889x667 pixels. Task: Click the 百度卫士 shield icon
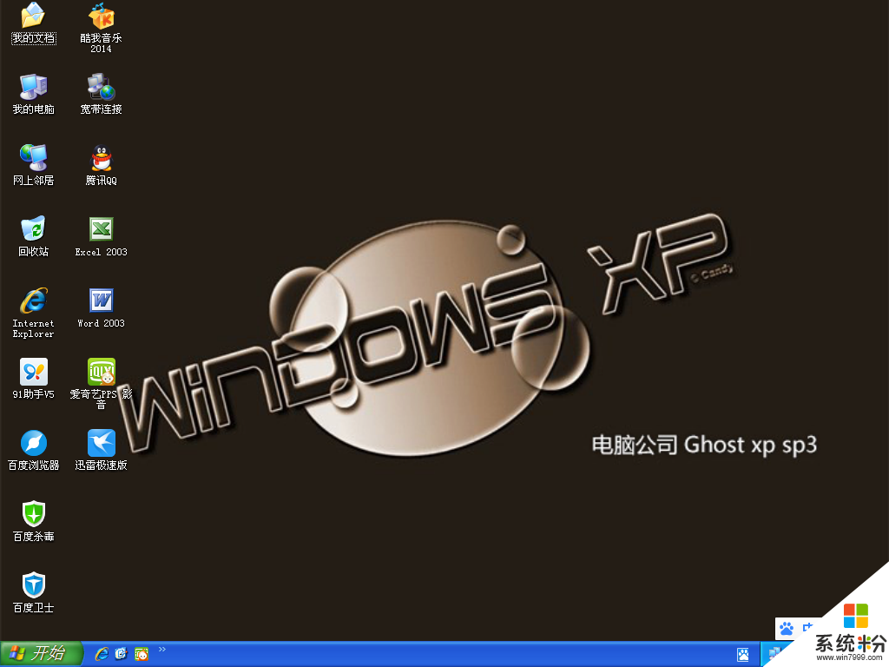tap(33, 585)
